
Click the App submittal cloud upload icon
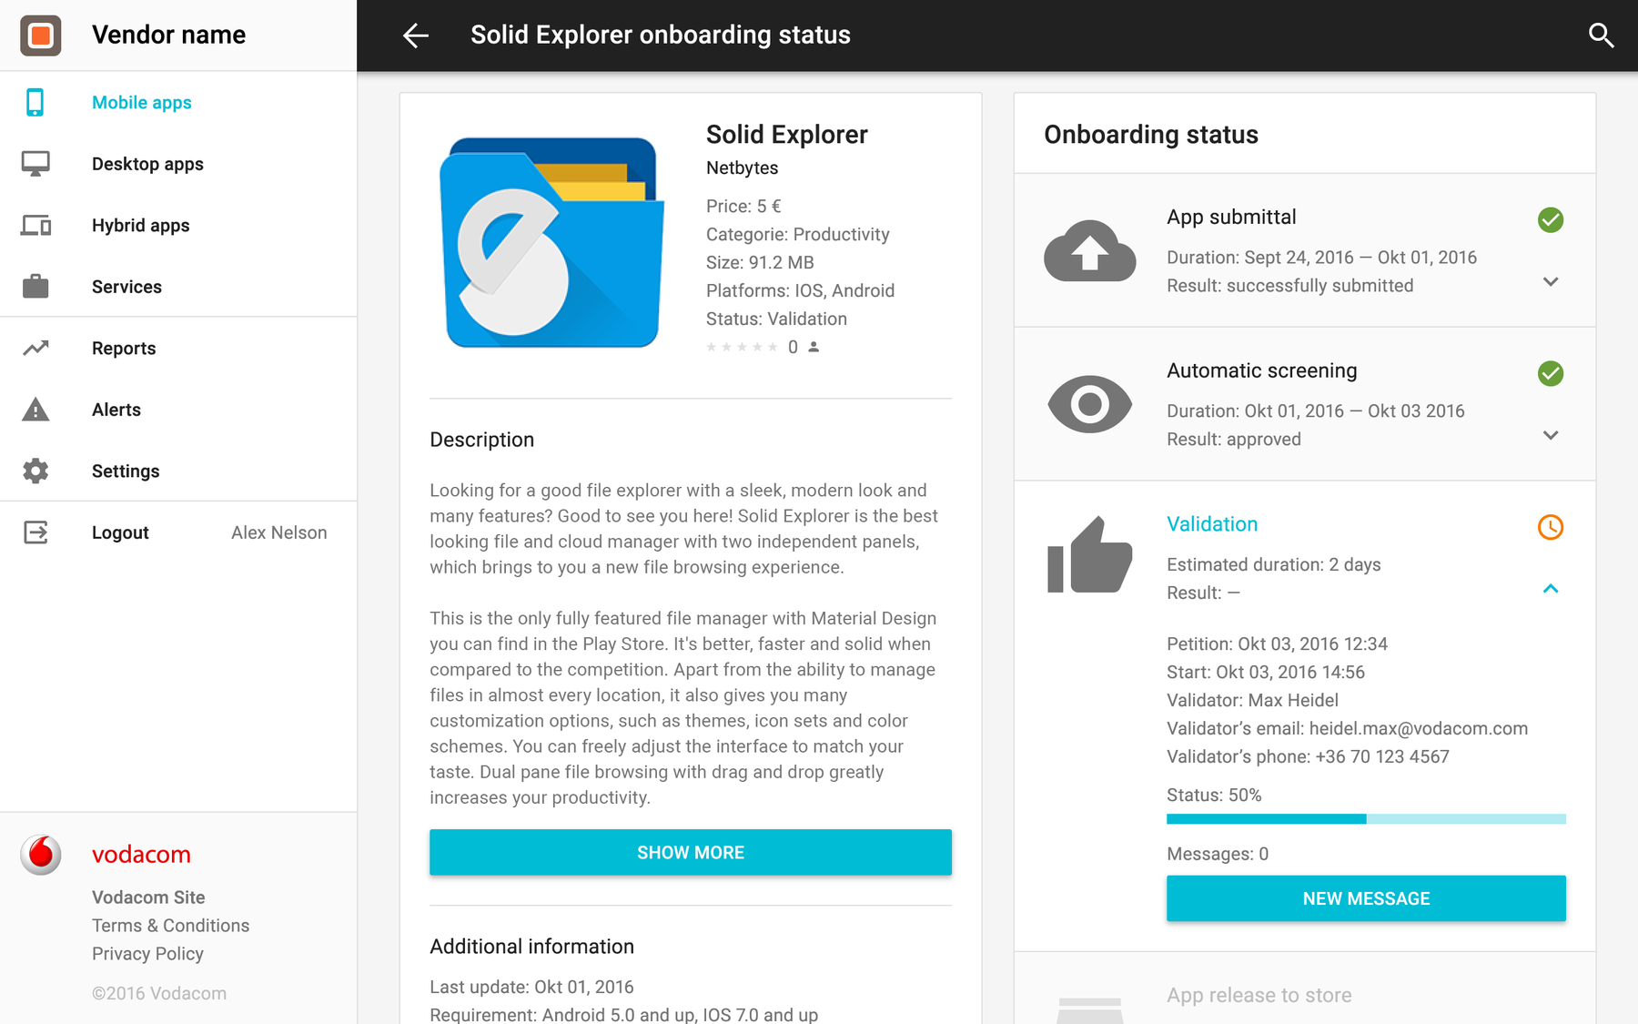click(x=1089, y=250)
